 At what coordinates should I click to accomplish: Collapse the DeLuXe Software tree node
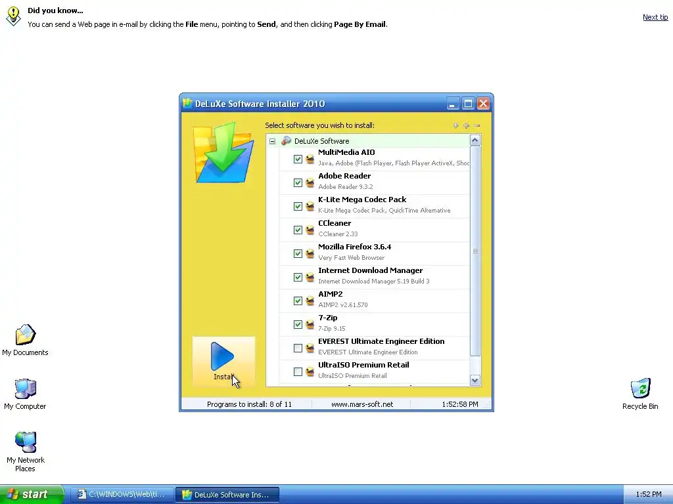pos(272,141)
